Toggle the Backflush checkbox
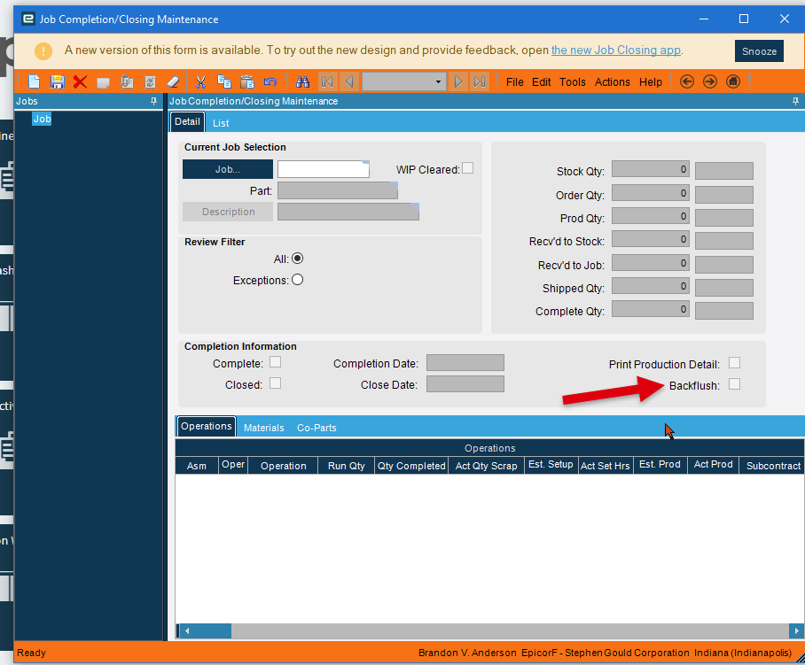 (734, 384)
